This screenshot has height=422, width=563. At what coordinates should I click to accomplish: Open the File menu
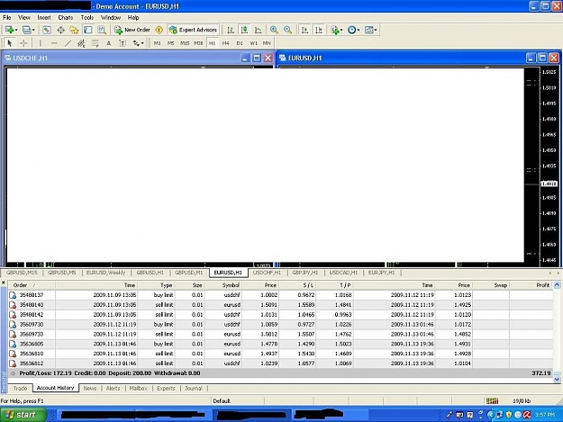tap(7, 18)
